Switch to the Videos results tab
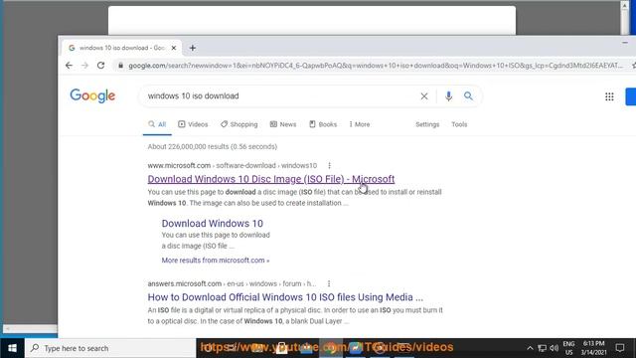The height and width of the screenshot is (358, 636). (193, 124)
